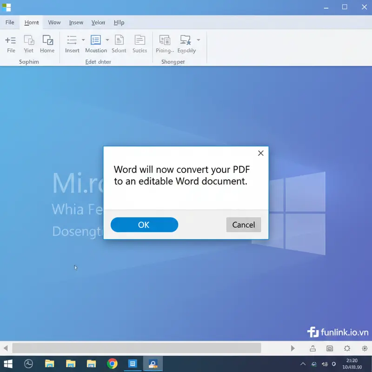372x372 pixels.
Task: Click the brightness sun icon near the scrollbar
Action: tap(347, 348)
